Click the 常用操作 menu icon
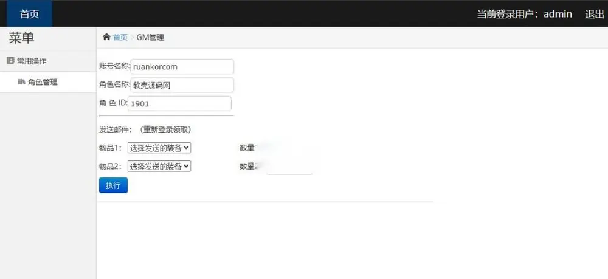This screenshot has height=279, width=608. 10,61
